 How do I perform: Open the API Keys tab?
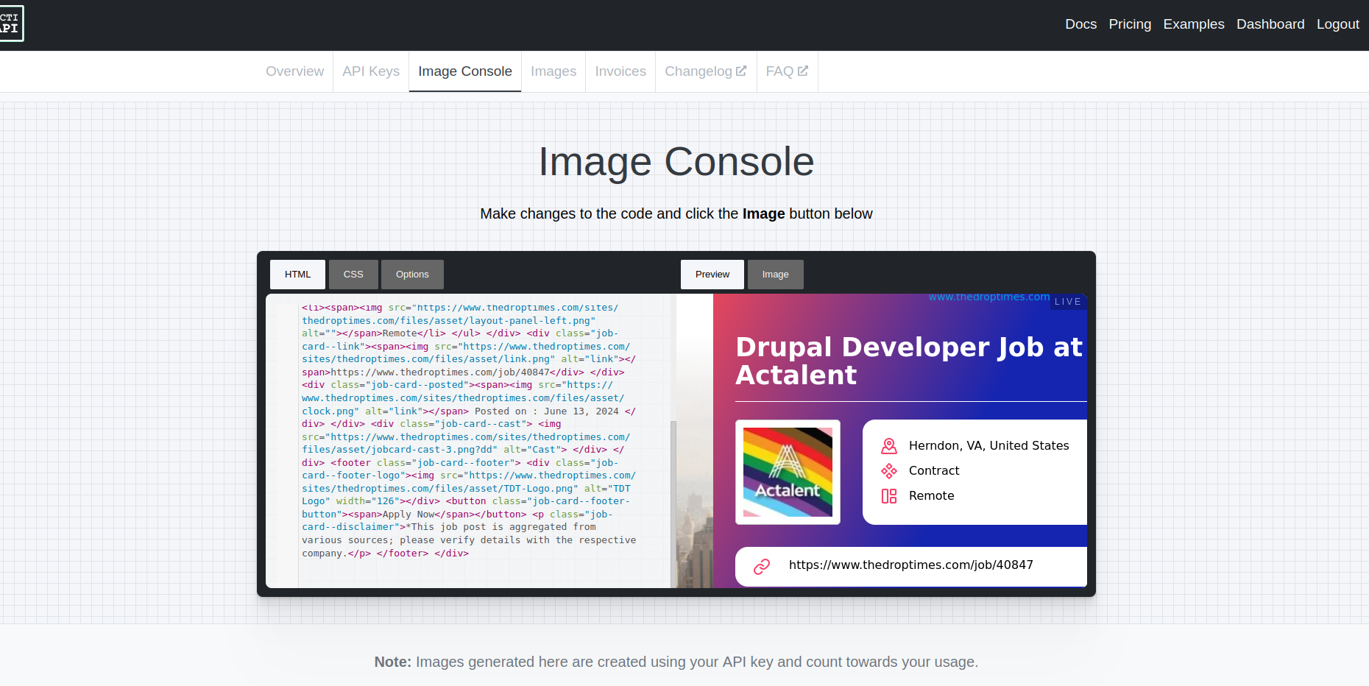(371, 71)
